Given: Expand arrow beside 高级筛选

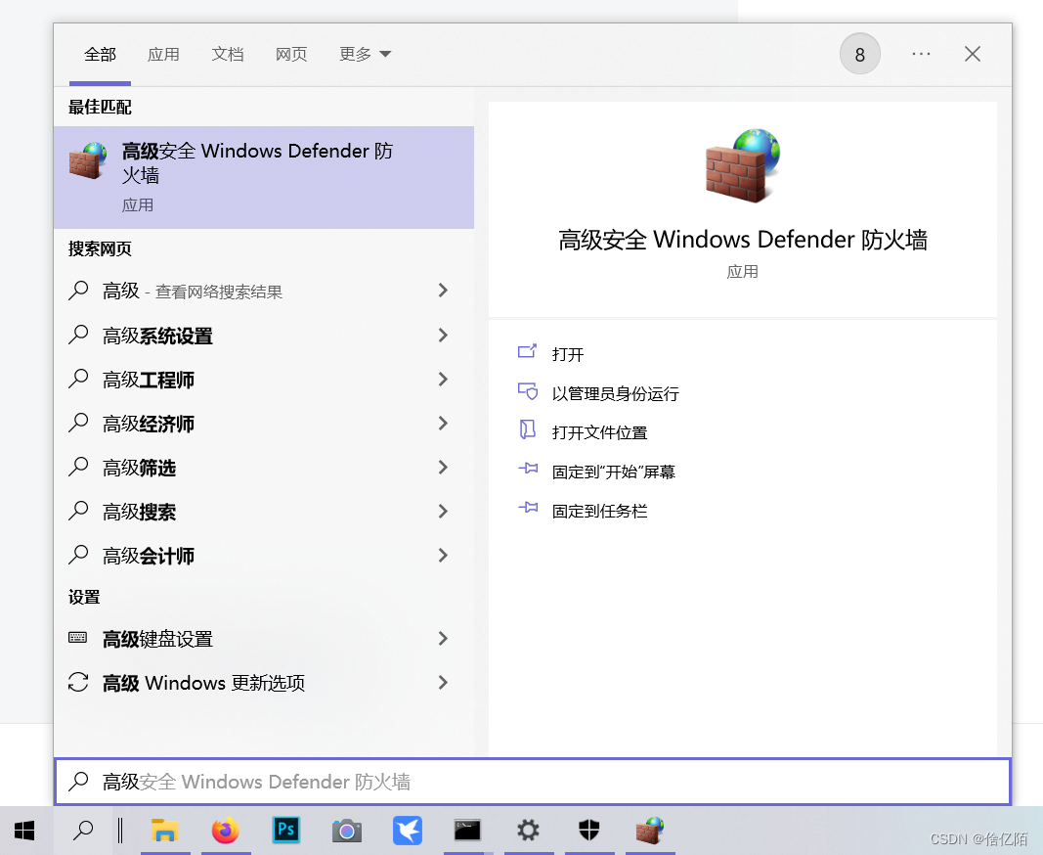Looking at the screenshot, I should [x=443, y=468].
